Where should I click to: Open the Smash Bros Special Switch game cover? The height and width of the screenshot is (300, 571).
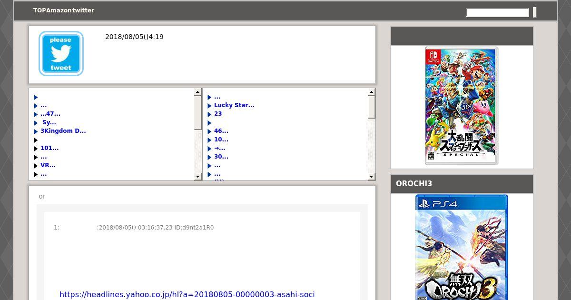(x=462, y=106)
